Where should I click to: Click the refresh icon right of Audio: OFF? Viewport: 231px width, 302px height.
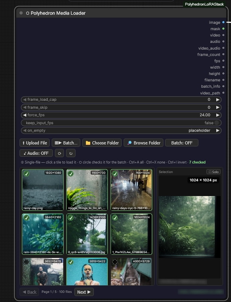click(59, 153)
